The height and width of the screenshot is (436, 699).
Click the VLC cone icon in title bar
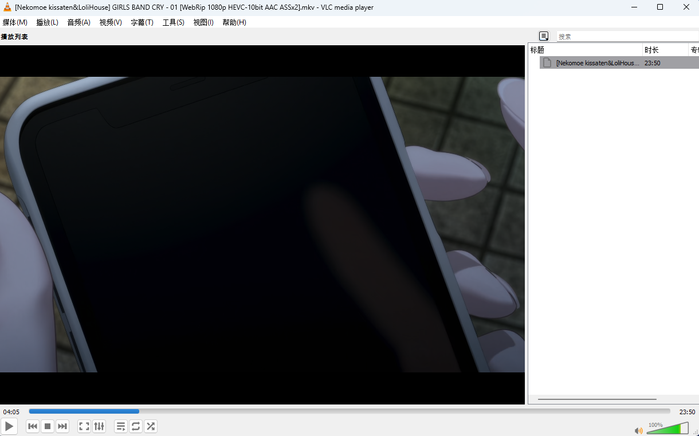pos(7,7)
